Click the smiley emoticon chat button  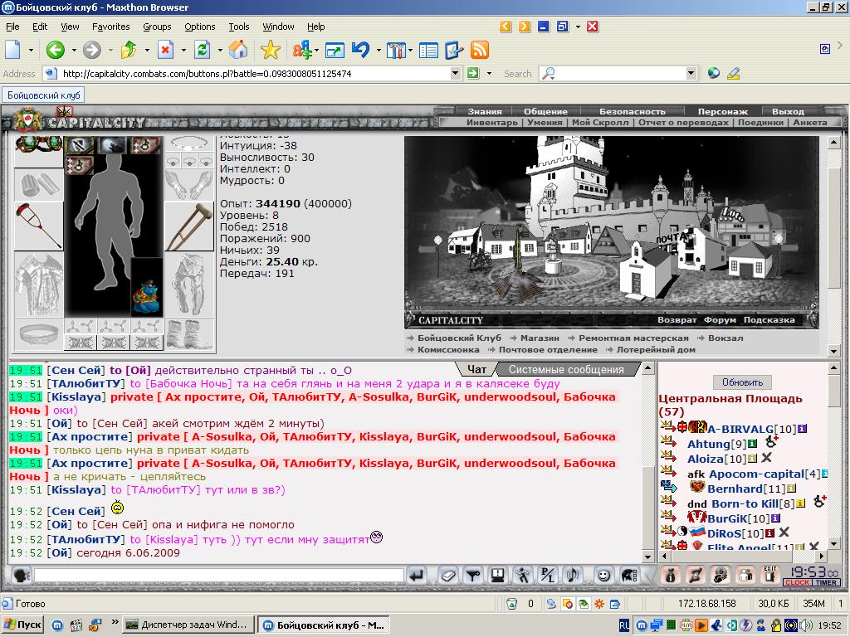[603, 575]
